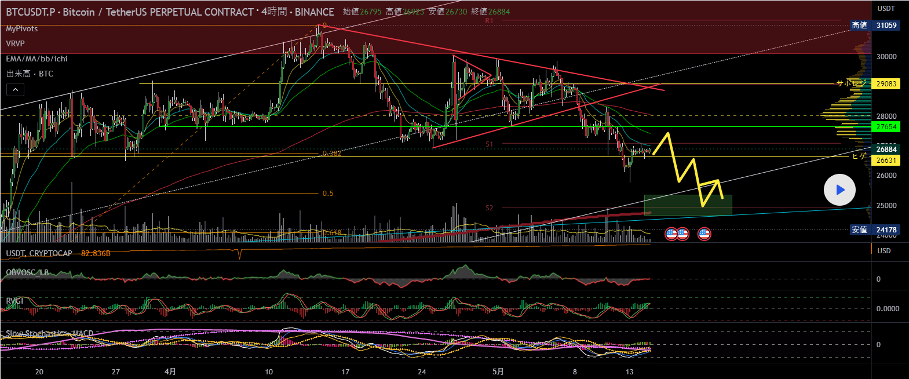
Task: Select the USDT, CRYPTOCAP indicator legend
Action: coord(39,253)
